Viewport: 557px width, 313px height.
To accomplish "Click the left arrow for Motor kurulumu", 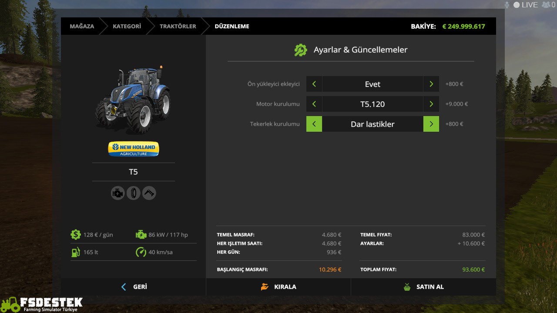I will click(x=314, y=104).
